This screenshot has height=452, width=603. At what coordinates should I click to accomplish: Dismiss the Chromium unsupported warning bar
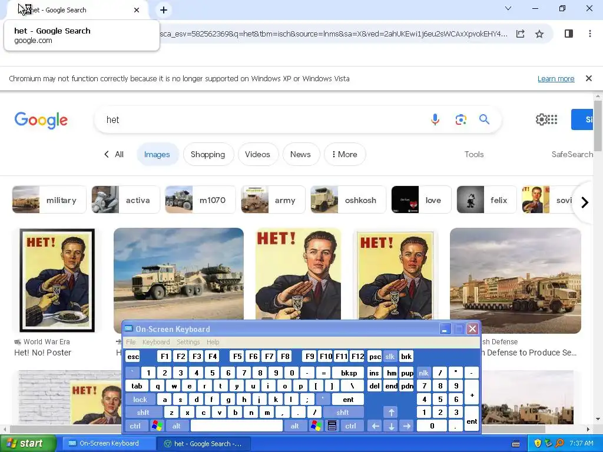coord(588,78)
